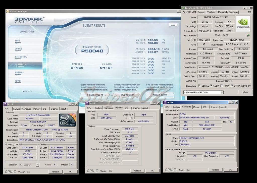This screenshot has height=183, width=257.
Task: Open the NVIDIA GeForce GTX 480 dropdown
Action: pyautogui.click(x=222, y=92)
